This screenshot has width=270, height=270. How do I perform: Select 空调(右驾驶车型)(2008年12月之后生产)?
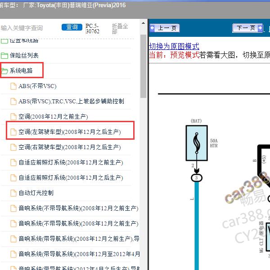pyautogui.click(x=70, y=147)
